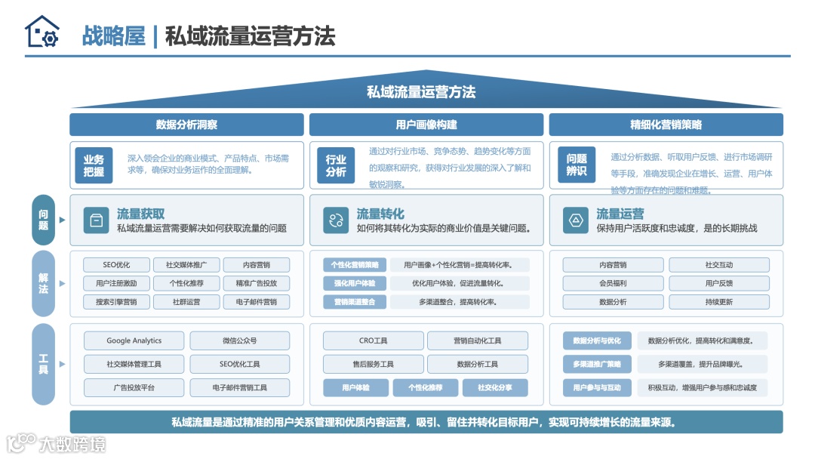Select the 用户画像构建 header
The width and height of the screenshot is (815, 459).
426,125
